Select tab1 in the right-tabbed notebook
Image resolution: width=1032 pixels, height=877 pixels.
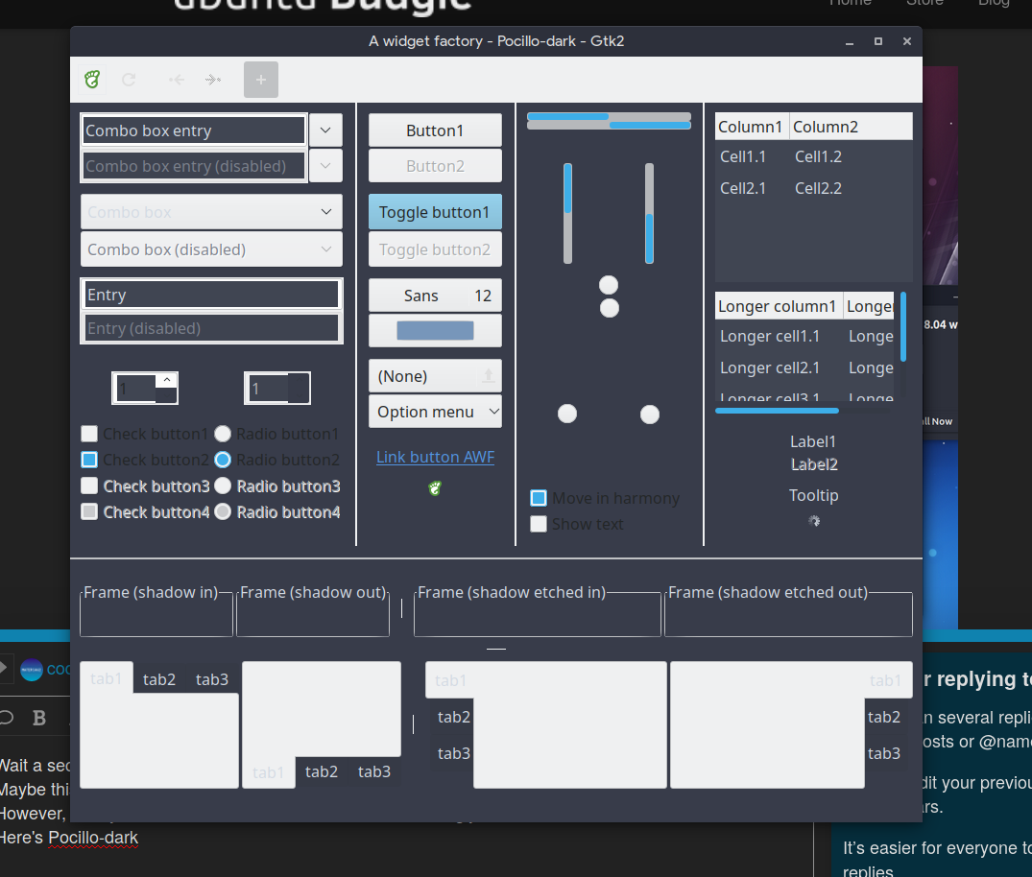point(885,680)
